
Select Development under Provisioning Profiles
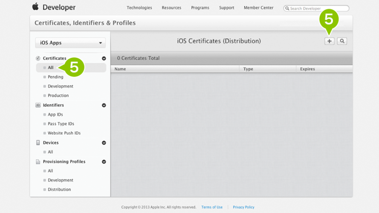pyautogui.click(x=61, y=180)
